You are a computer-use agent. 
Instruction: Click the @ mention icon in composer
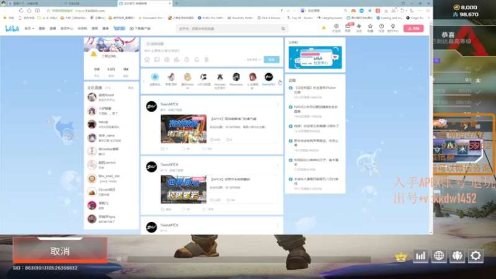pyautogui.click(x=167, y=60)
